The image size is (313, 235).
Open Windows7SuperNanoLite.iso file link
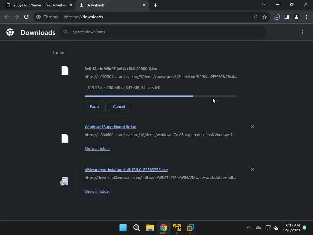[110, 127]
